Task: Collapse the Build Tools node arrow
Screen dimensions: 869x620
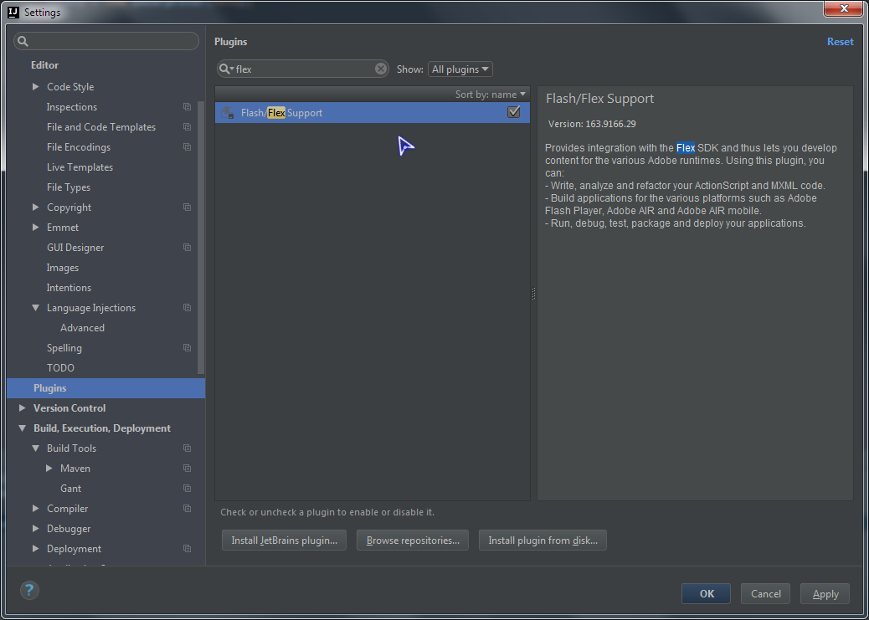Action: (35, 448)
